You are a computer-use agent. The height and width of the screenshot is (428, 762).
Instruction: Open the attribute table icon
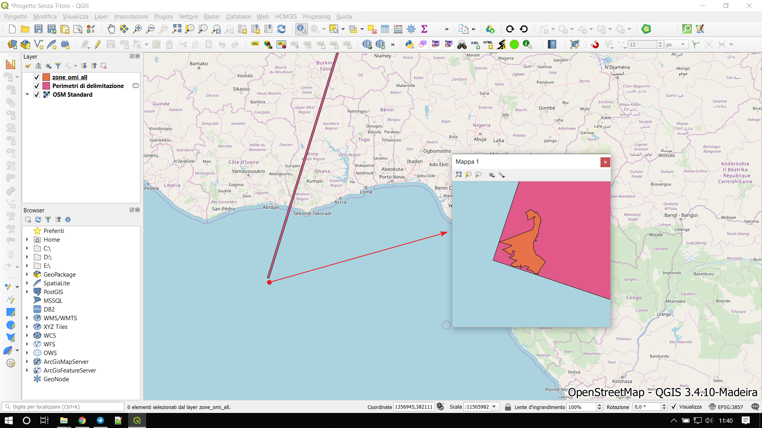pos(385,29)
